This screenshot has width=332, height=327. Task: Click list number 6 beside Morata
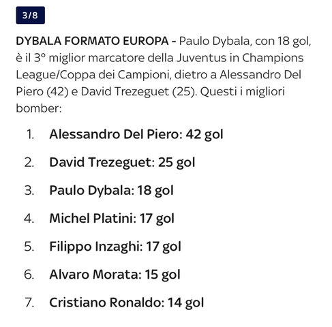coord(29,275)
